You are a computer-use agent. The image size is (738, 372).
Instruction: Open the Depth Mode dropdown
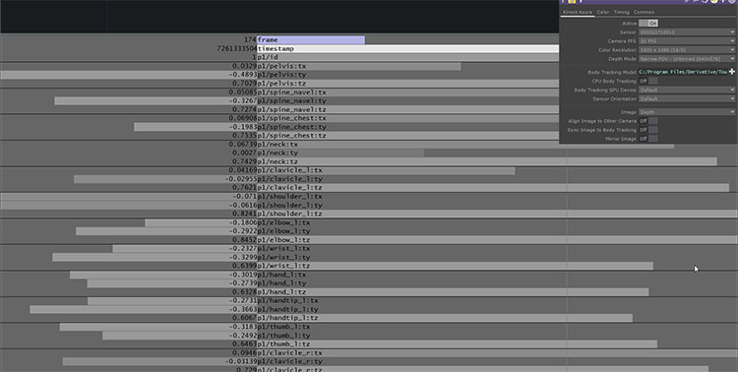pyautogui.click(x=687, y=59)
